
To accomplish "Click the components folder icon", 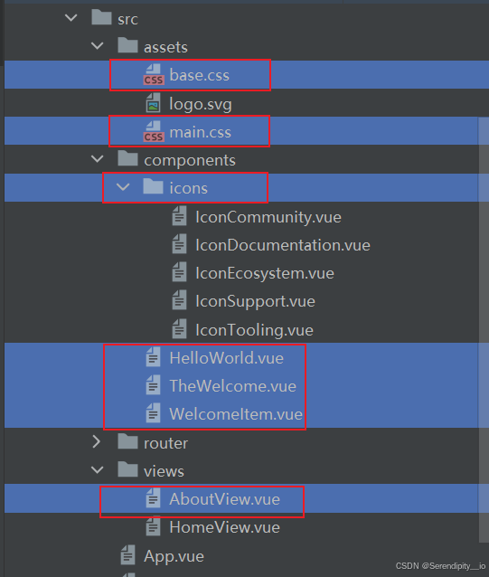I will coord(127,158).
